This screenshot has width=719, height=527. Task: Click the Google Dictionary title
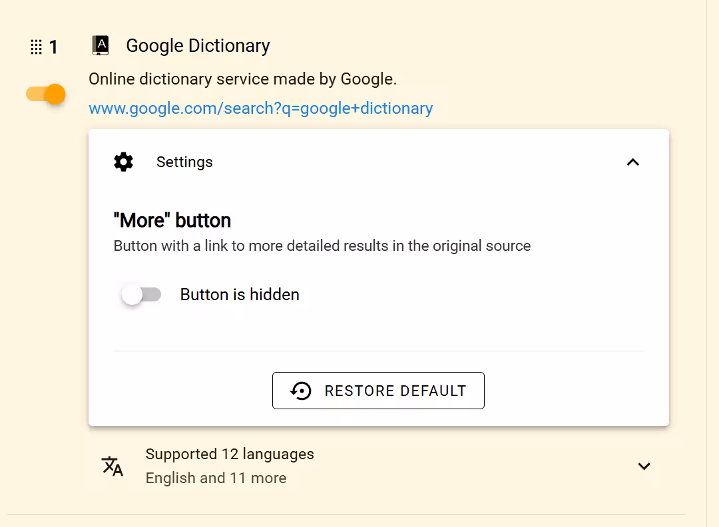coord(198,46)
